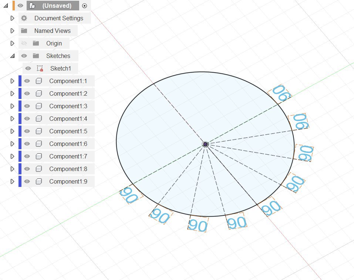The width and height of the screenshot is (354, 280).
Task: Click the Document Settings gear icon
Action: 24,18
